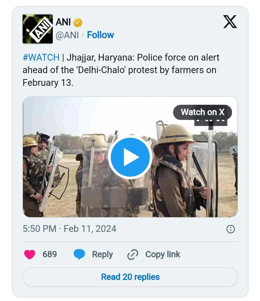Follow the ANI account
The image size is (260, 301).
(101, 35)
